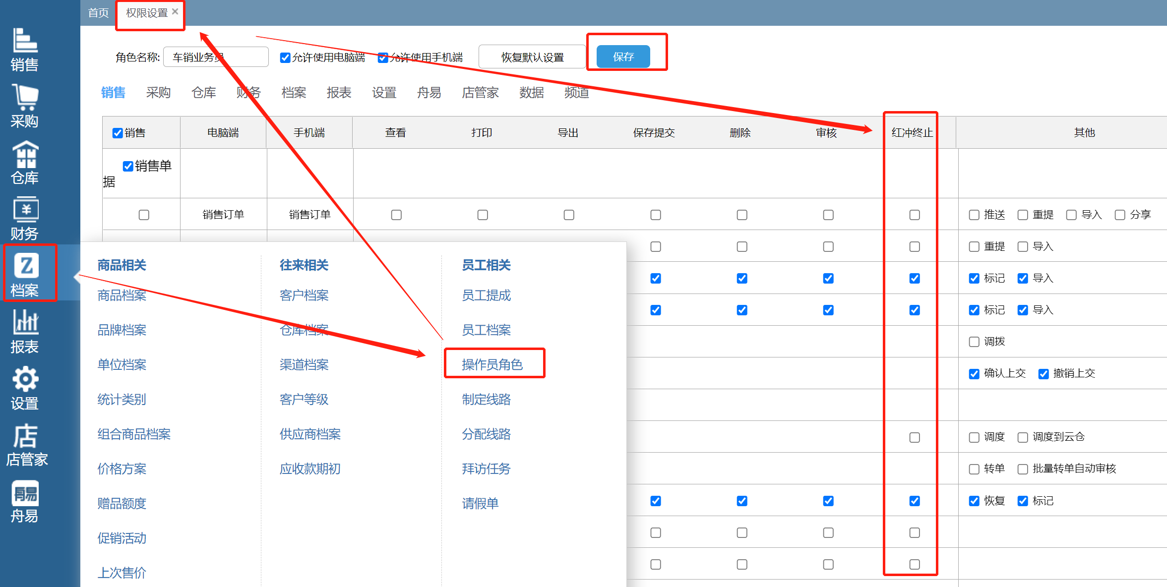Open 操作员角色 menu item

[492, 365]
